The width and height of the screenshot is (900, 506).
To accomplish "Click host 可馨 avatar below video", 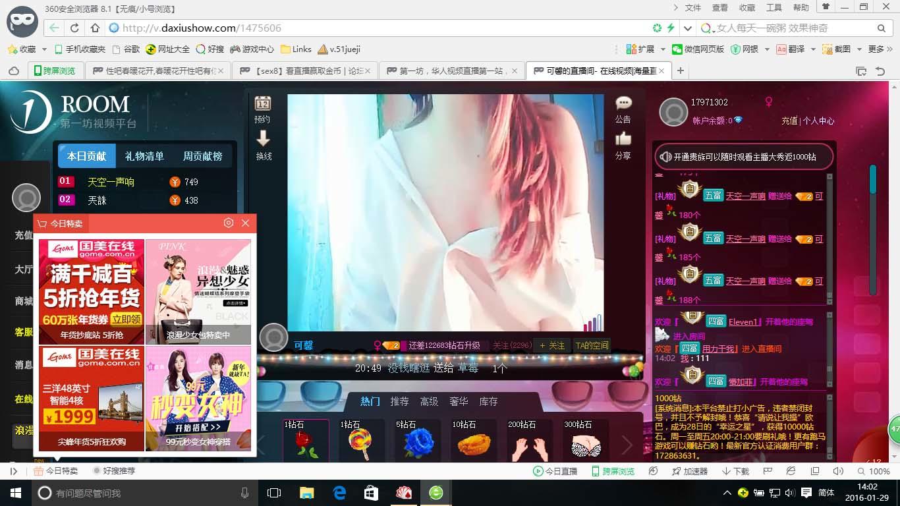I will click(273, 337).
